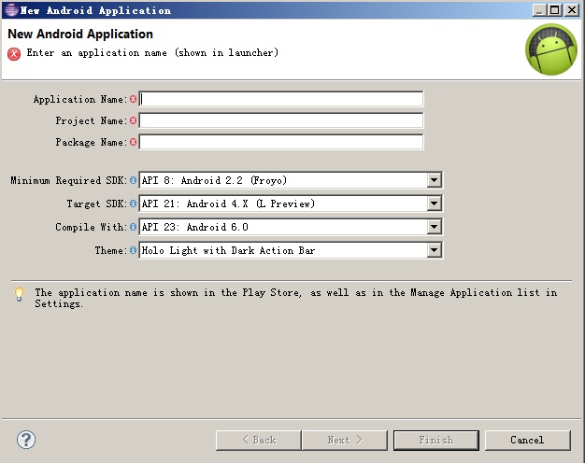
Task: Open the Minimum Required SDK dropdown
Action: [434, 180]
